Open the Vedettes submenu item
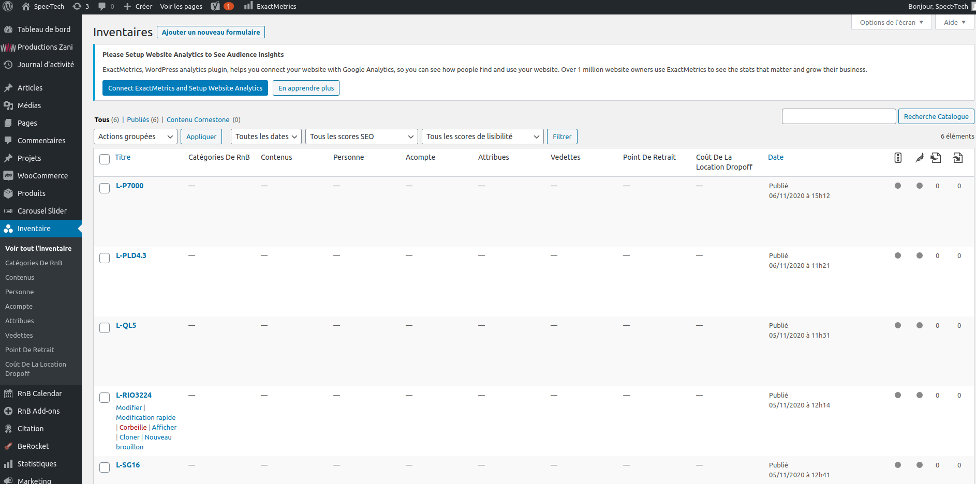Viewport: 976px width, 484px height. [x=19, y=335]
